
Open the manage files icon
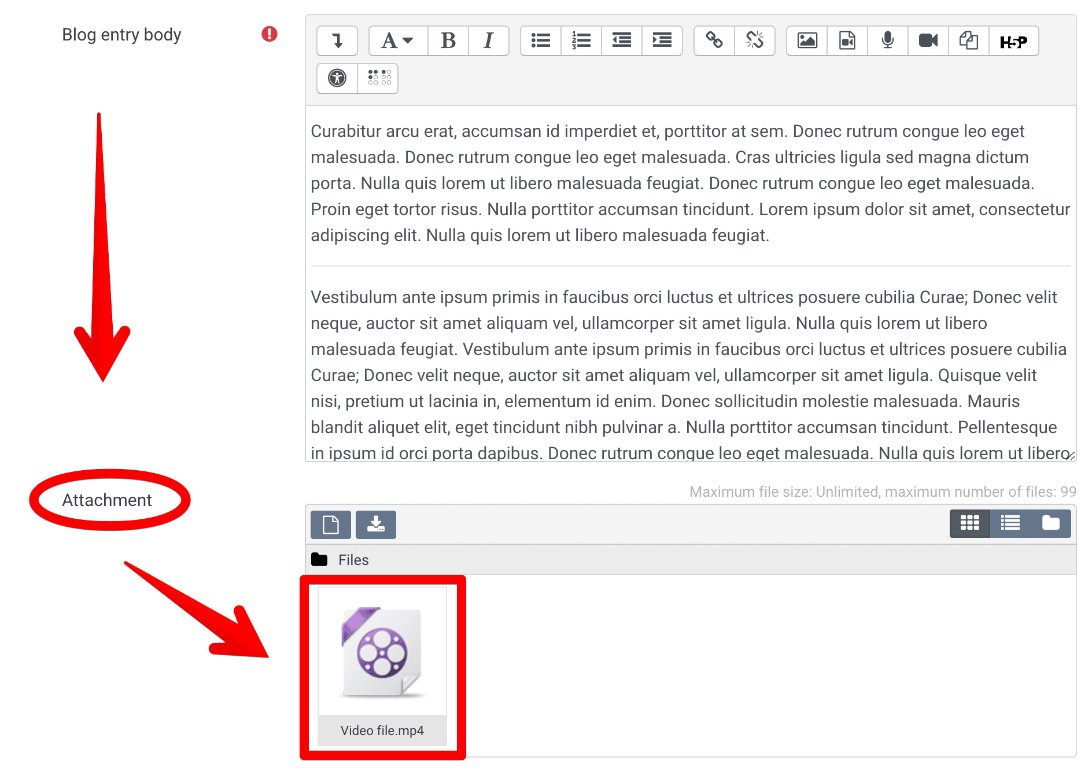point(969,40)
